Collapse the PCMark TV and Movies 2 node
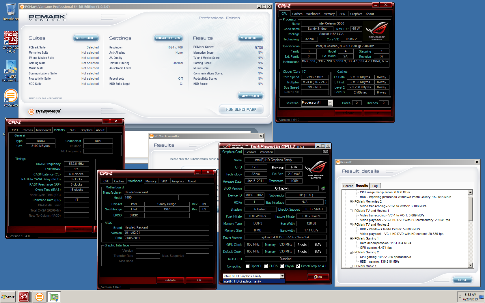 (x=351, y=225)
